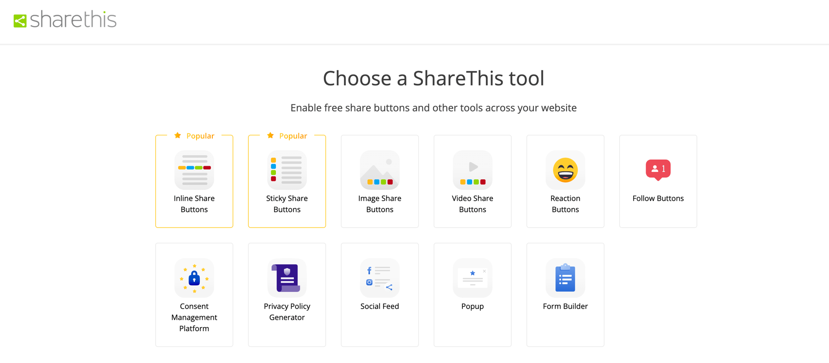Open the Consent Management Platform padlock icon
The image size is (829, 363).
point(194,278)
